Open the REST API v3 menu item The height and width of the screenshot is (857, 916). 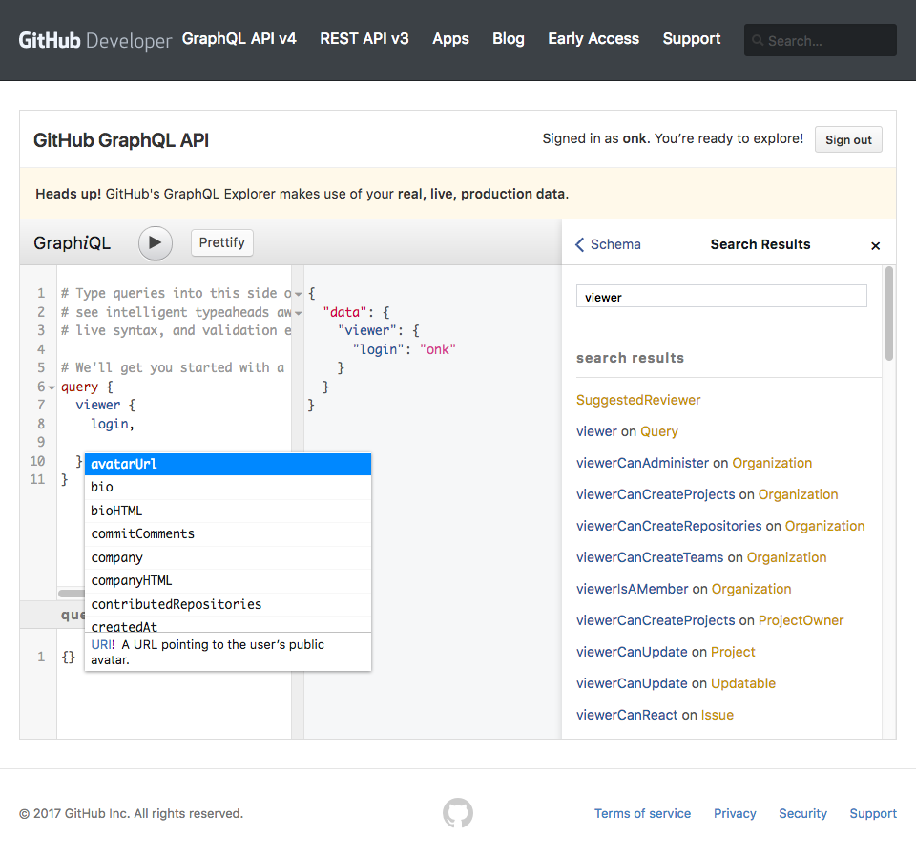coord(364,39)
